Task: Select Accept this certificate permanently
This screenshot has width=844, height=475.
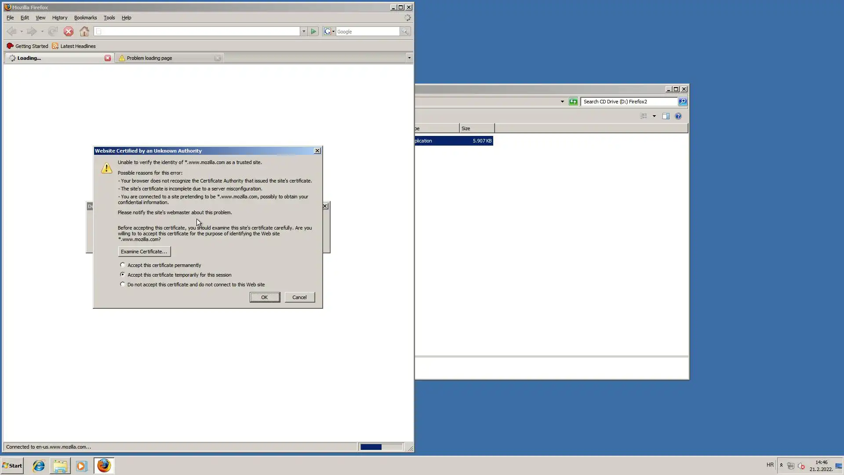Action: pyautogui.click(x=123, y=265)
